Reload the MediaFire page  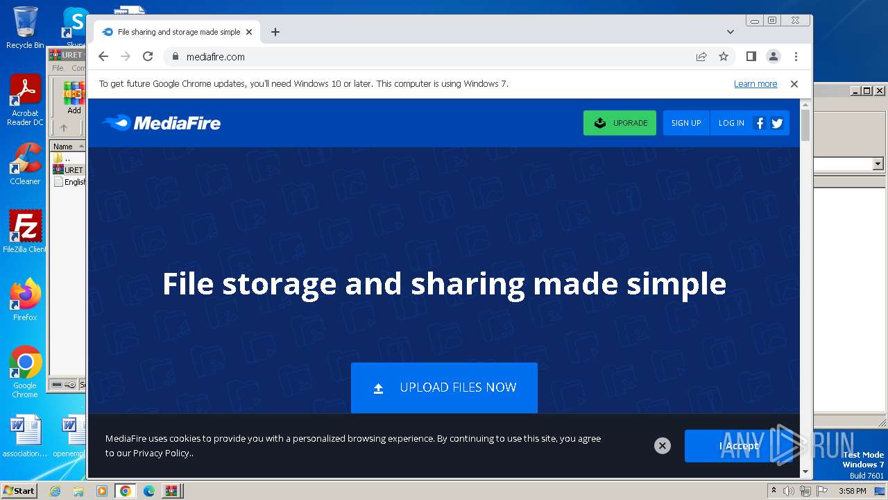pyautogui.click(x=148, y=56)
